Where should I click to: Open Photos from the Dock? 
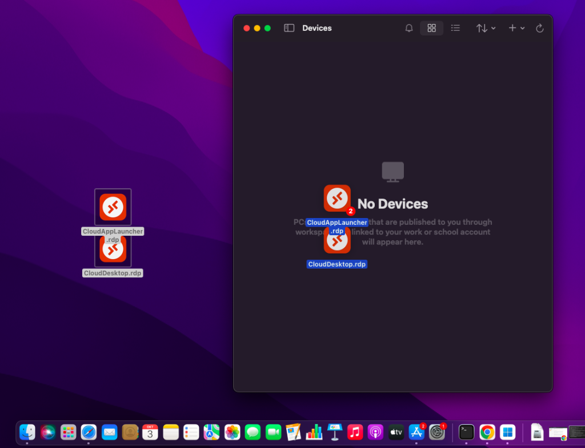point(232,433)
